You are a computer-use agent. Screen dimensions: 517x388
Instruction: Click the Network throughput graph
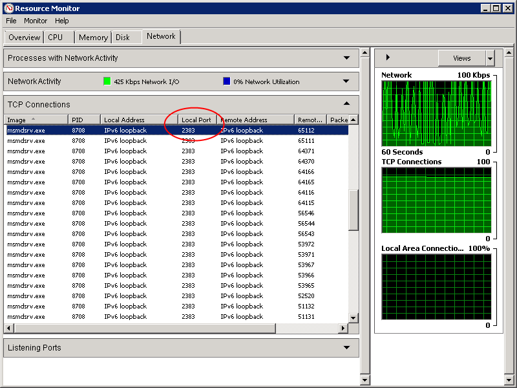436,114
